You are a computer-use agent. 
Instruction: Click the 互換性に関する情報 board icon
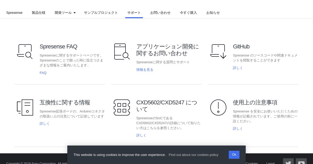[25, 108]
